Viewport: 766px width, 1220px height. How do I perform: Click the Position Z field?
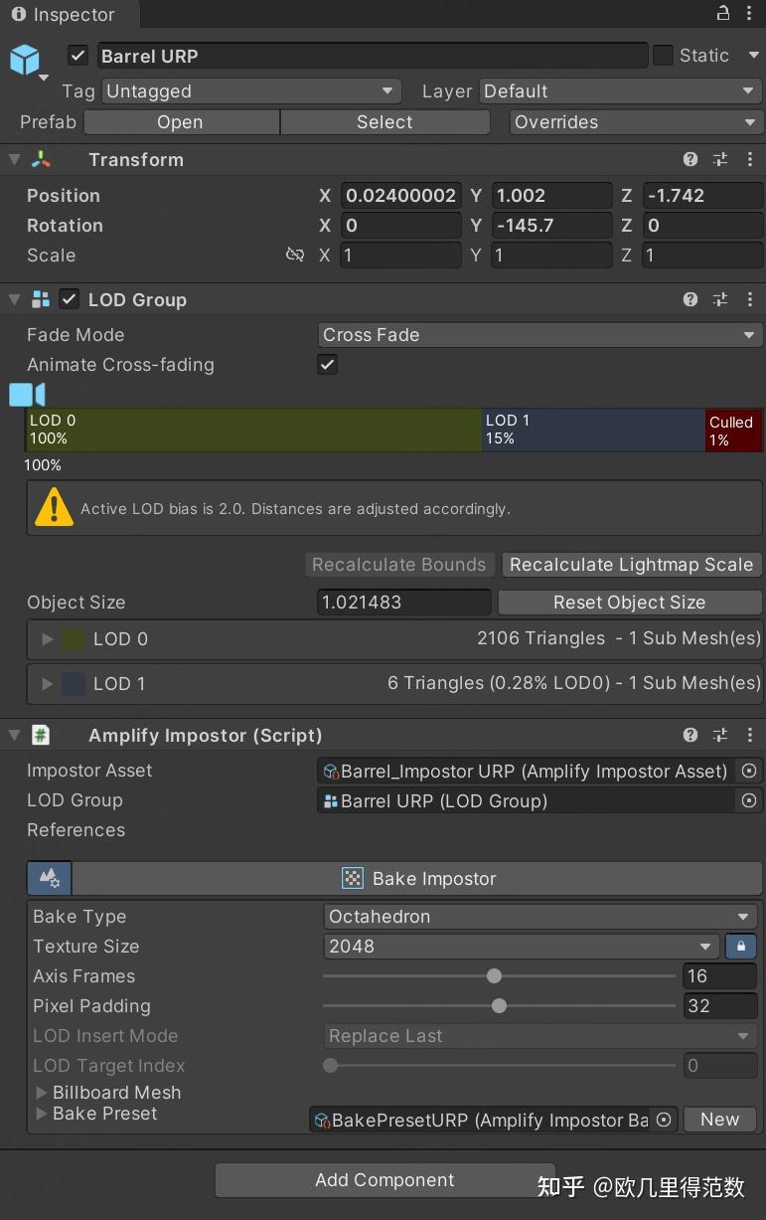(703, 195)
